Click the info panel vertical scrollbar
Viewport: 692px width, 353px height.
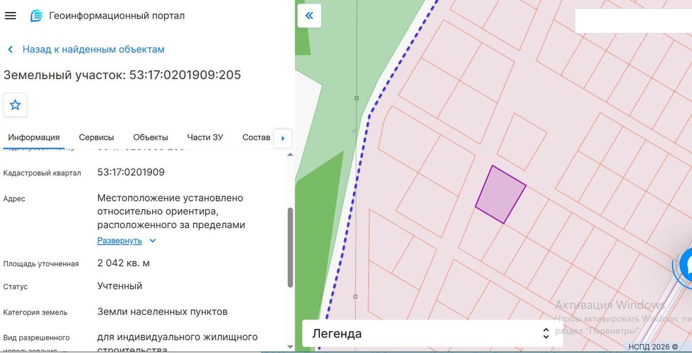pos(290,248)
